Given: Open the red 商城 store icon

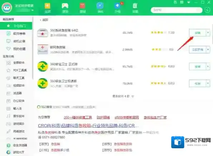Looking at the screenshot, I should [83, 6].
